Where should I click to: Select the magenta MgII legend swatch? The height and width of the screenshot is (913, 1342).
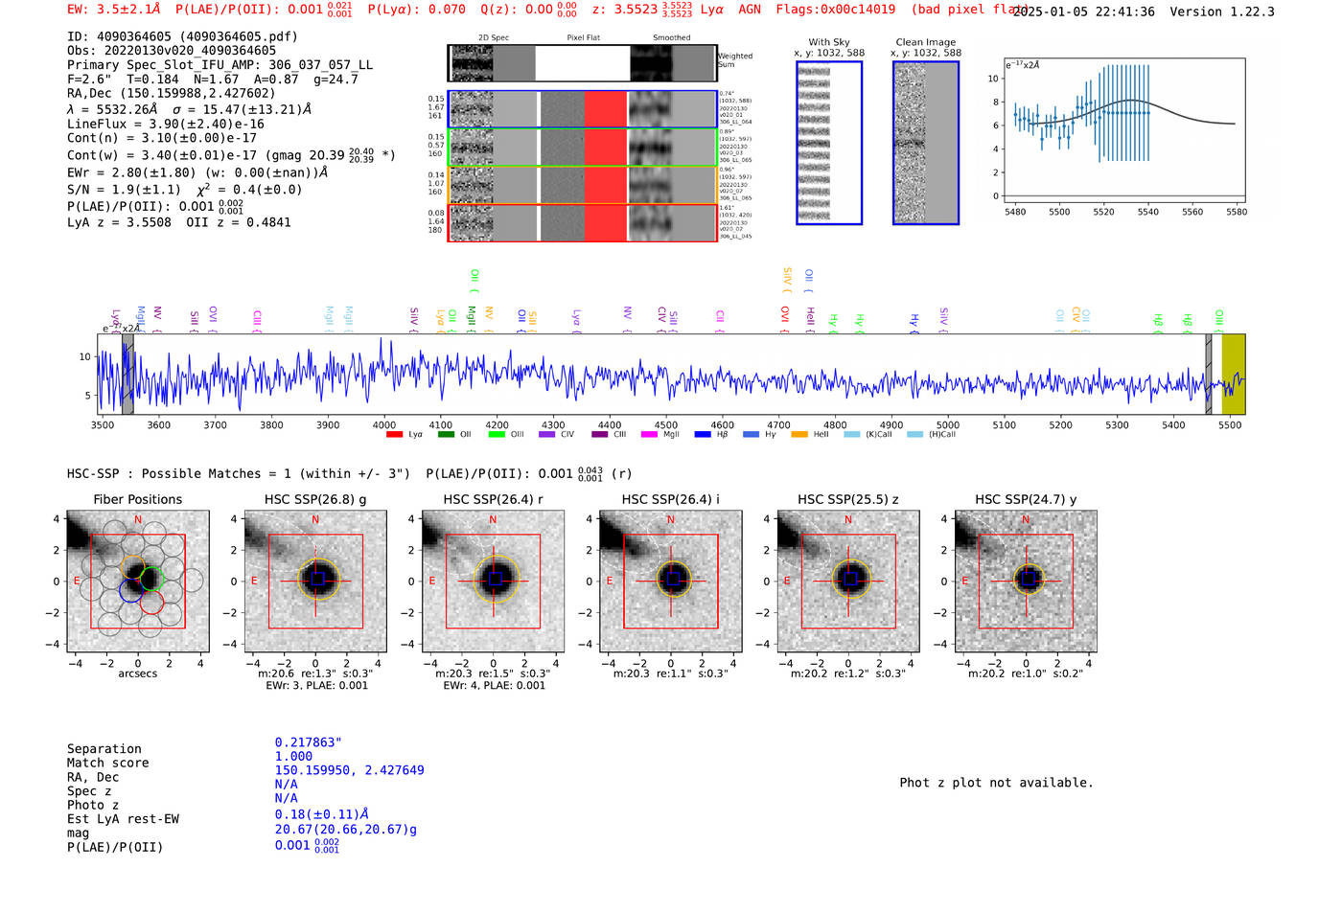point(650,435)
